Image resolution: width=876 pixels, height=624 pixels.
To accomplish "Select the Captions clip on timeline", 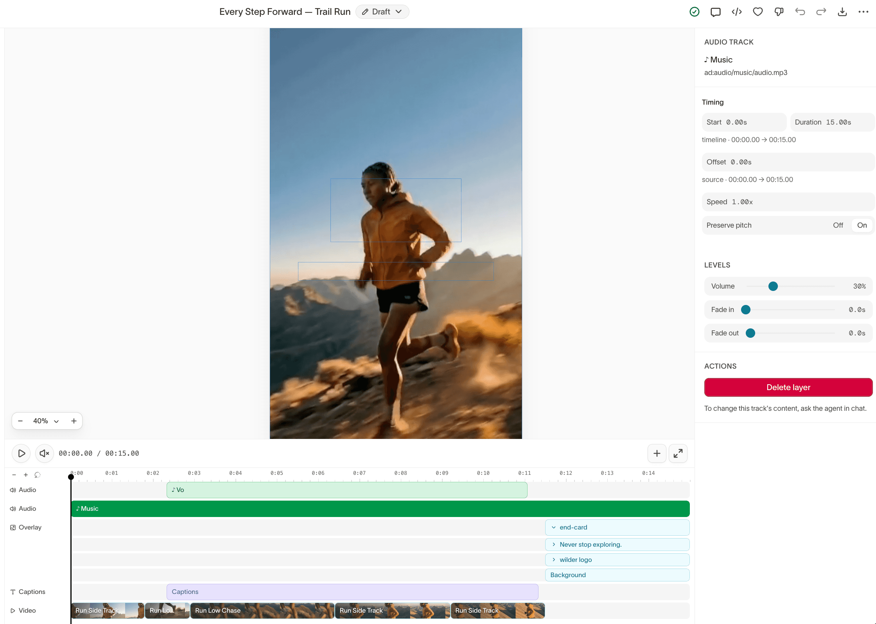I will click(x=352, y=592).
